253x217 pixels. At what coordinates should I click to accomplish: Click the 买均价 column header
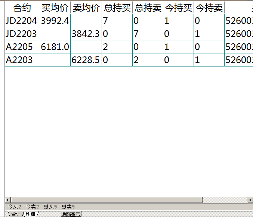tap(55, 8)
